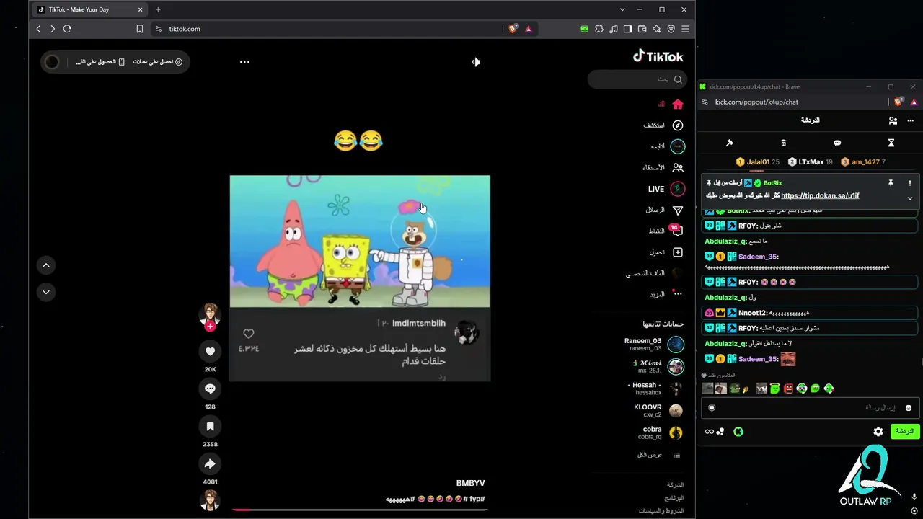Open the comments on the TikTok video
Screen dimensions: 923x519
[x=210, y=389]
